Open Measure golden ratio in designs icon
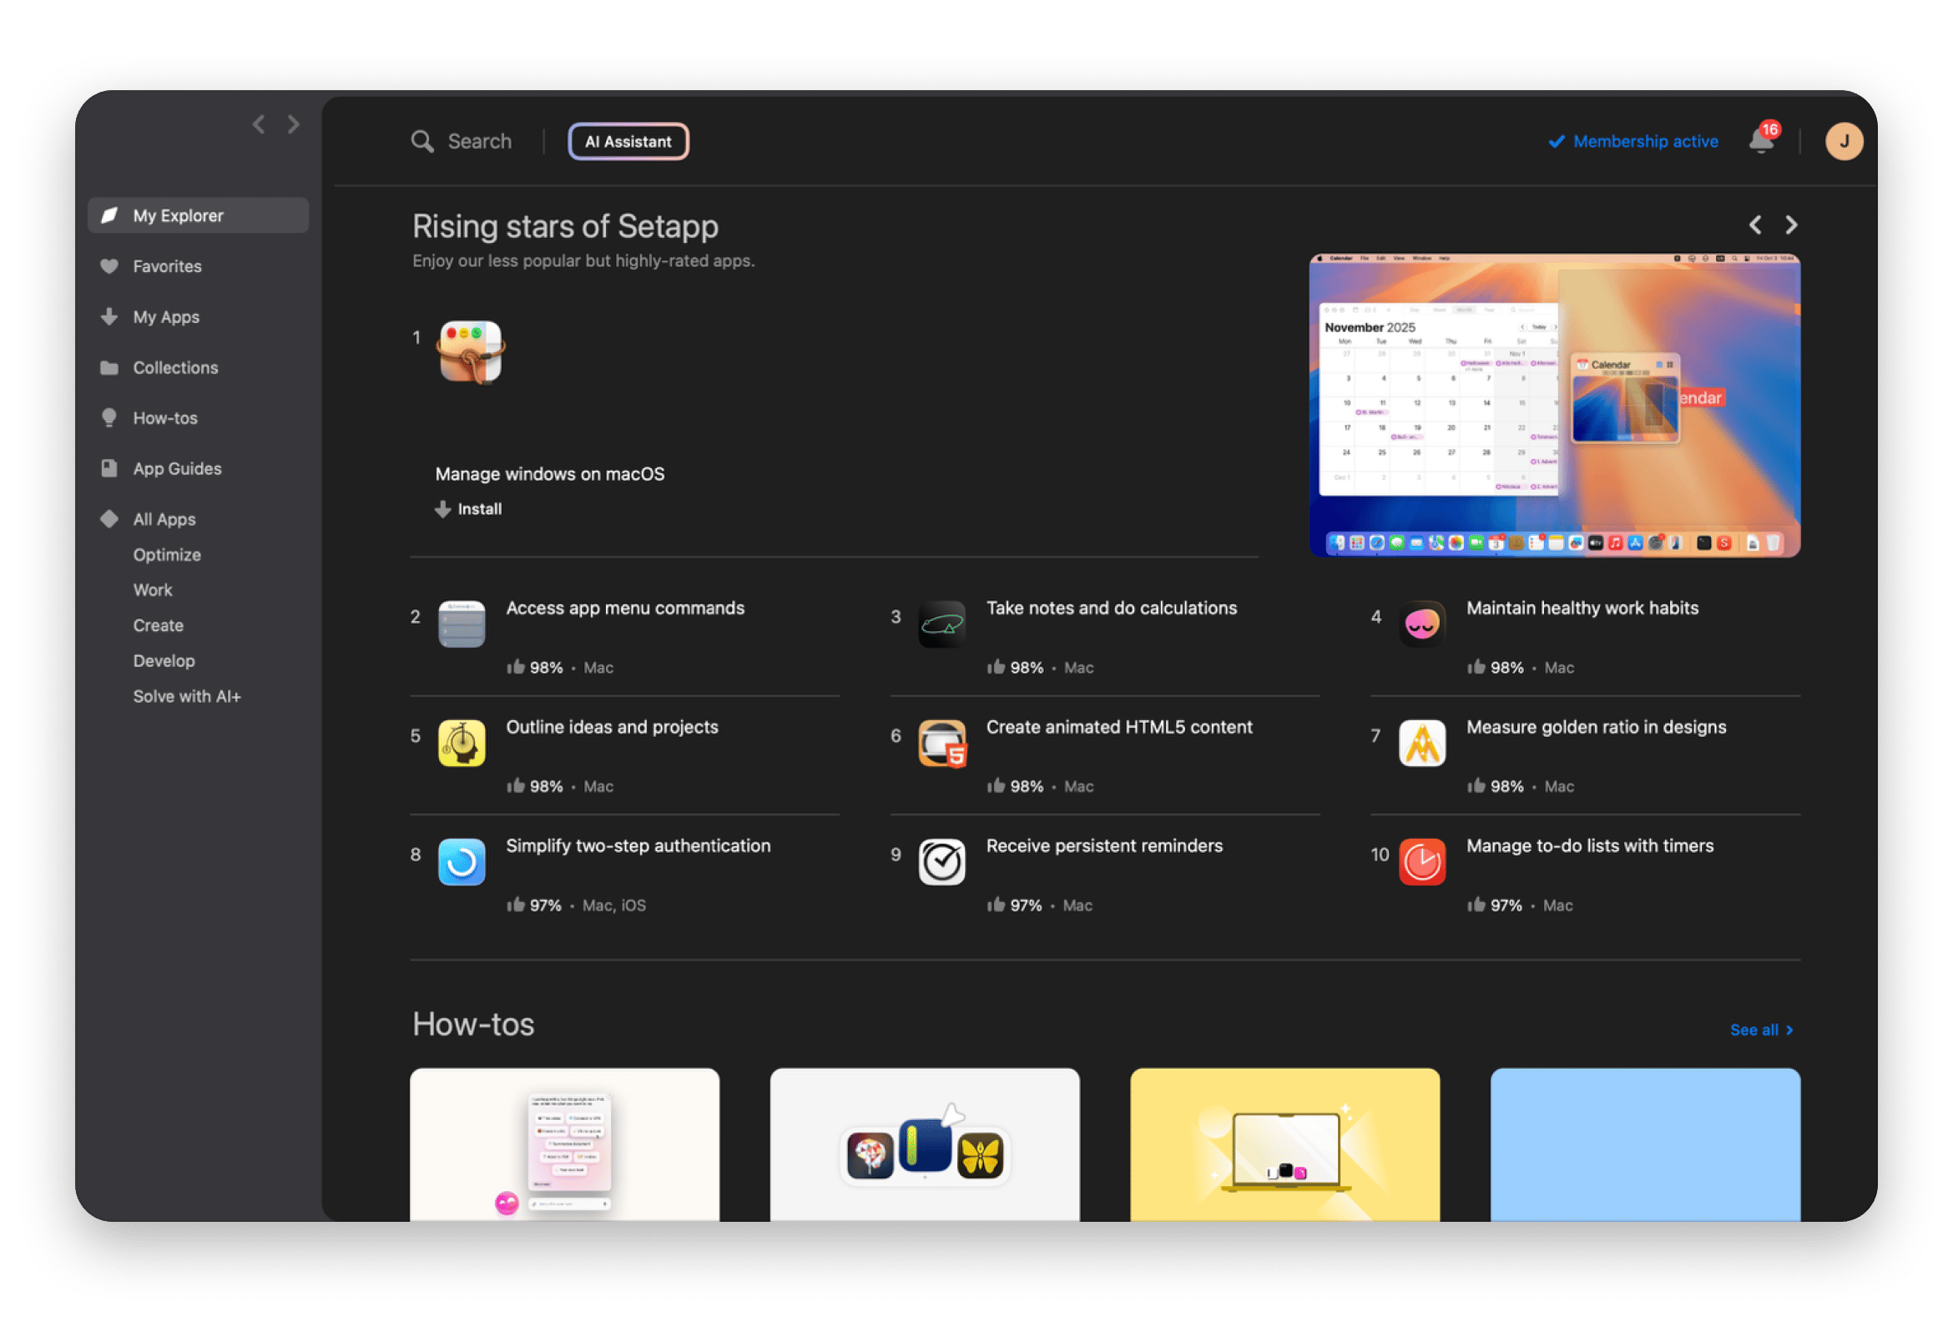The height and width of the screenshot is (1322, 1953). coord(1422,743)
